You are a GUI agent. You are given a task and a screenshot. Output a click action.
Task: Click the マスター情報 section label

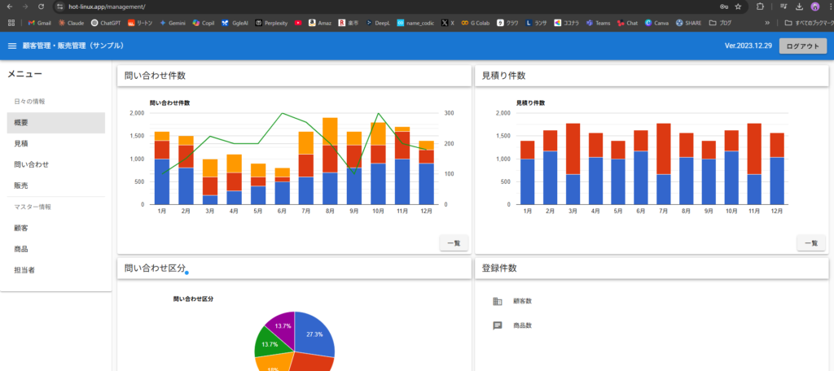[33, 207]
